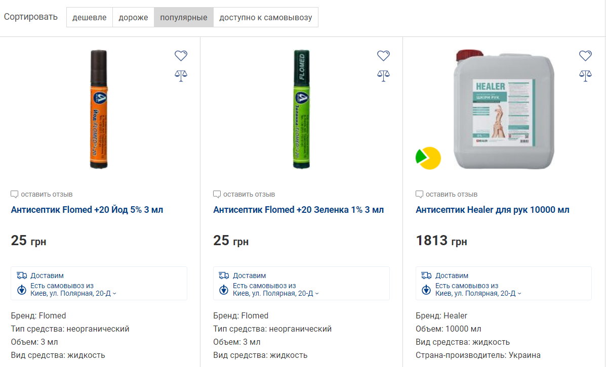Click Бренд: Flomed in Йод card
This screenshot has width=606, height=367.
point(38,315)
